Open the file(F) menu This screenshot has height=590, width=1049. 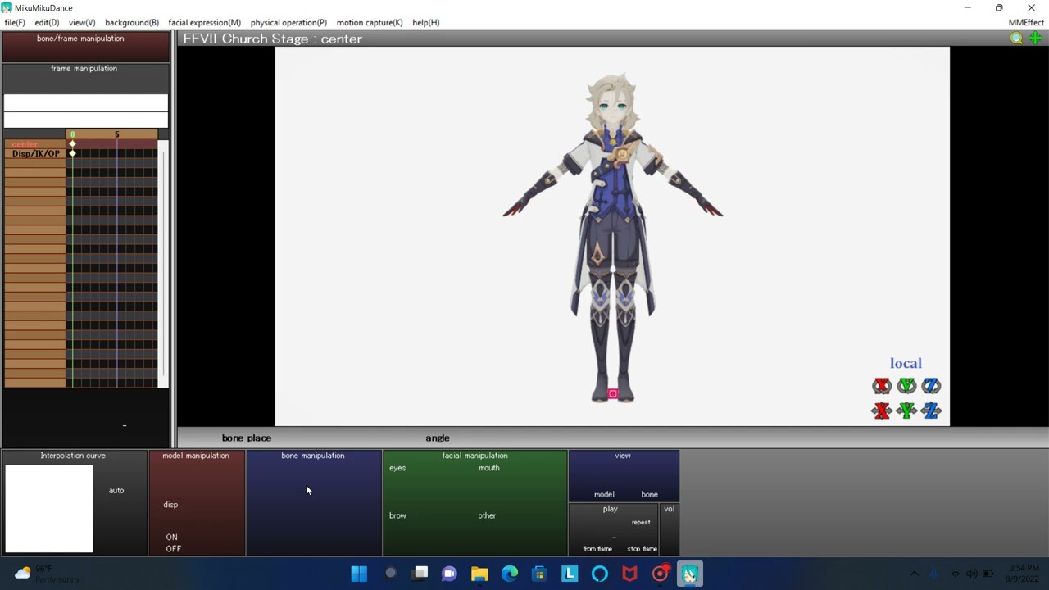point(15,22)
